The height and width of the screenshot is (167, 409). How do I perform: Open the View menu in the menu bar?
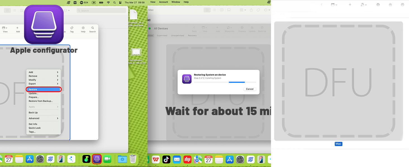pos(153,2)
